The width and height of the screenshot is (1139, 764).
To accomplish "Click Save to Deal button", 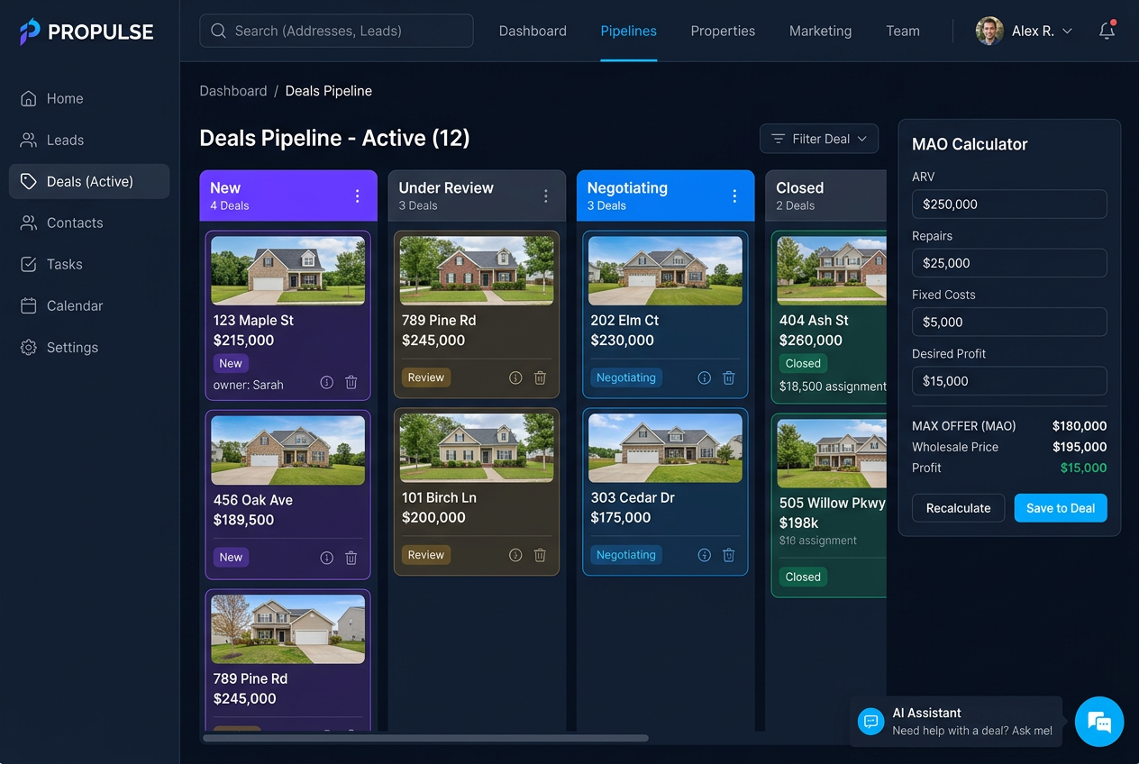I will coord(1061,508).
